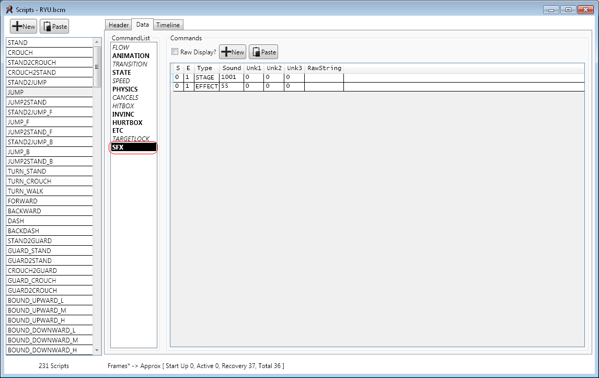Click Sound cell containing 1001
Viewport: 599px width, 378px height.
tap(231, 77)
